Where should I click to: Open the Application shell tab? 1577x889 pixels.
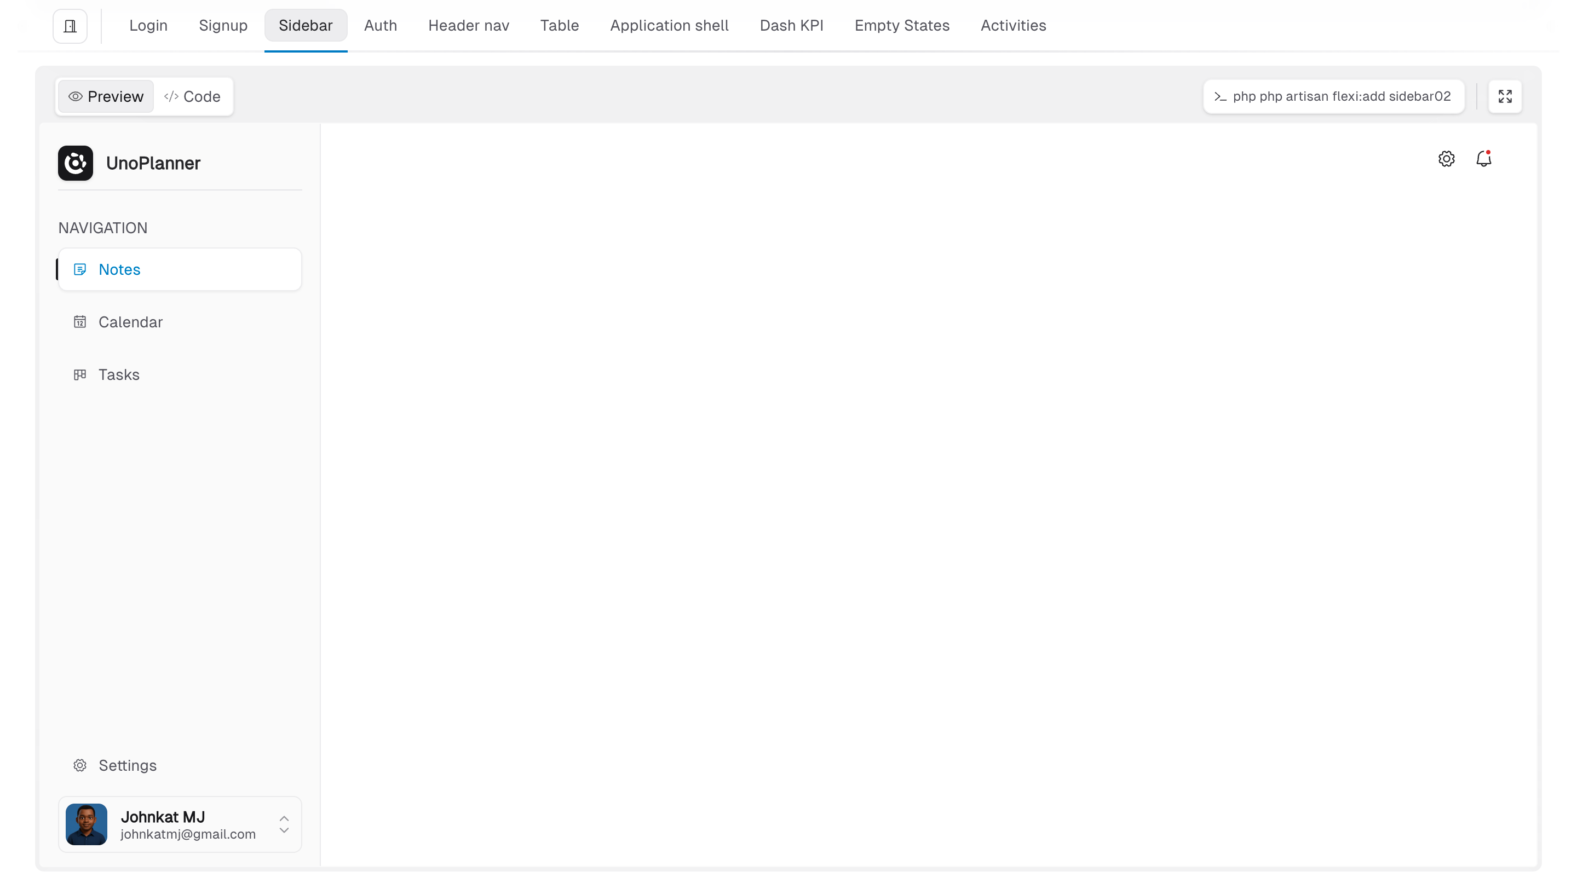(x=669, y=26)
